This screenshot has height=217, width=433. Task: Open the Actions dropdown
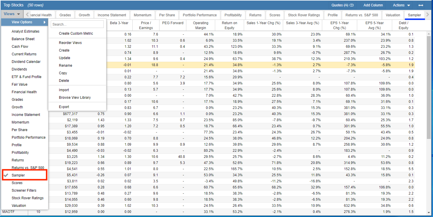pyautogui.click(x=401, y=5)
